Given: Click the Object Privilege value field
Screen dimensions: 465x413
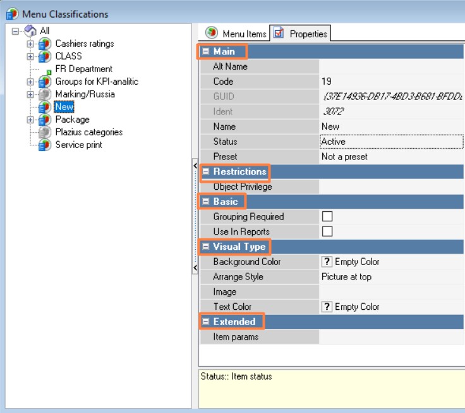Looking at the screenshot, I should click(x=392, y=187).
